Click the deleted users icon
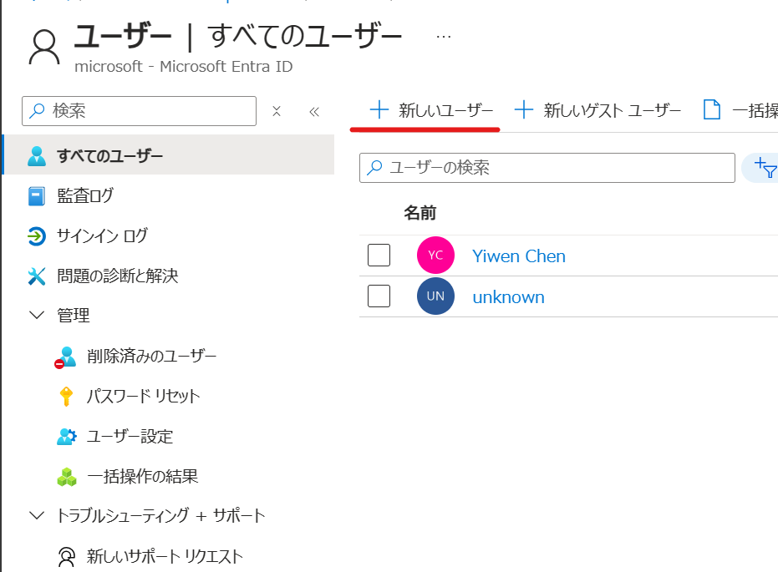 click(x=66, y=357)
